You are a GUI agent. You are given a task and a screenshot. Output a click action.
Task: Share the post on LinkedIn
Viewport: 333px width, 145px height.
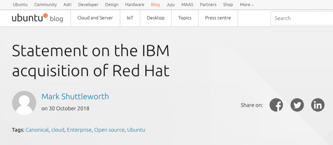click(x=318, y=105)
